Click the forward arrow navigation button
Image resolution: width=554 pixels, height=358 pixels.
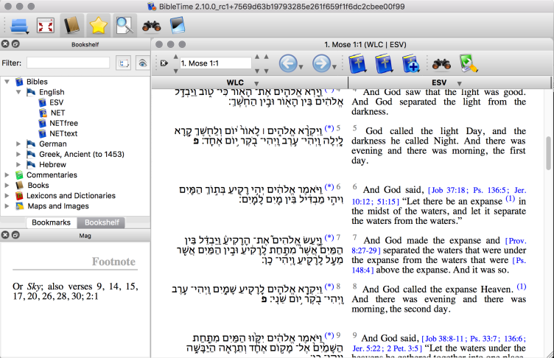pyautogui.click(x=322, y=63)
